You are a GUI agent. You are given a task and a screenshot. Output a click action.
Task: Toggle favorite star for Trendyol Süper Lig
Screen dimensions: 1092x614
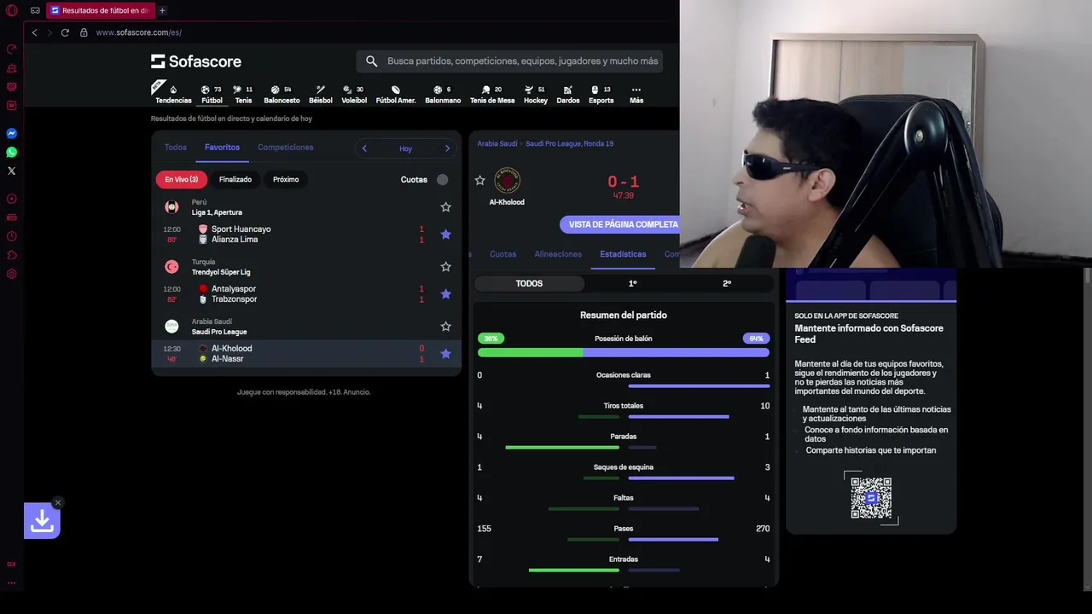(x=445, y=267)
